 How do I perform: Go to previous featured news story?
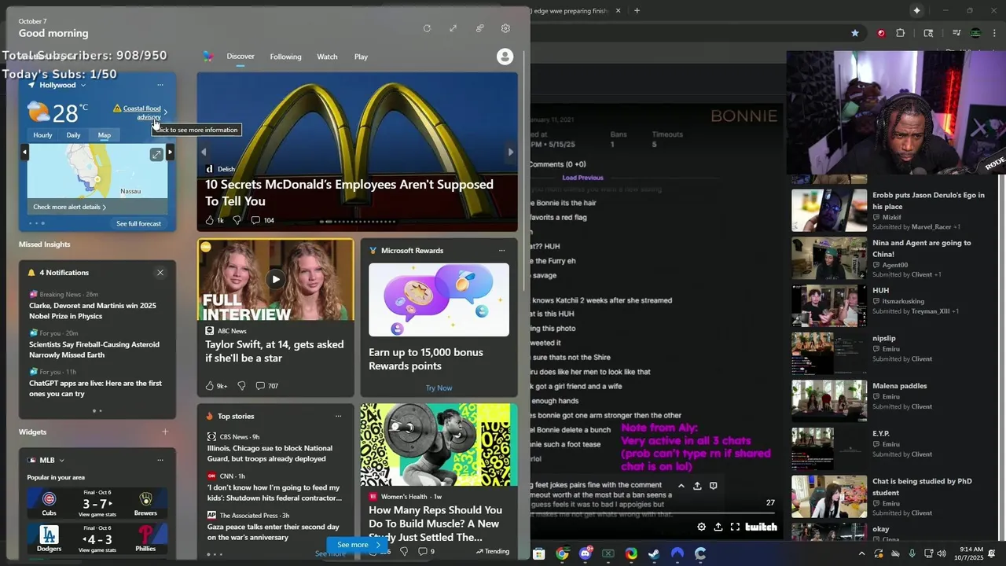(204, 153)
